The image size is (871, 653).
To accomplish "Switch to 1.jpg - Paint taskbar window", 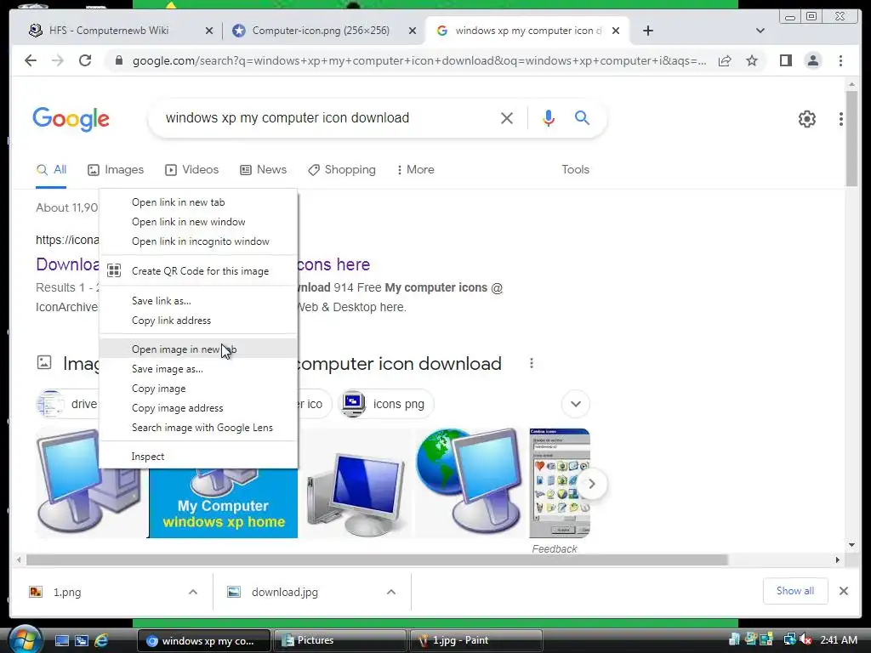I will pos(475,640).
